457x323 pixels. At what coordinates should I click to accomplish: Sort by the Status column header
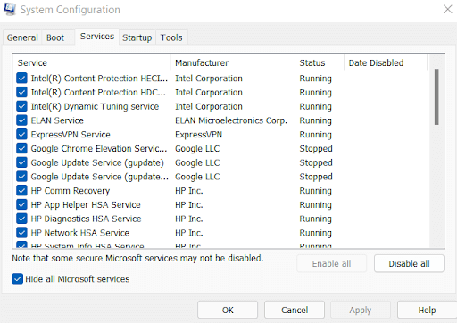320,62
